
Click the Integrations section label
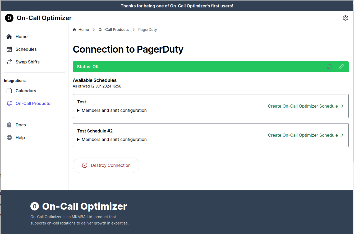click(x=15, y=81)
